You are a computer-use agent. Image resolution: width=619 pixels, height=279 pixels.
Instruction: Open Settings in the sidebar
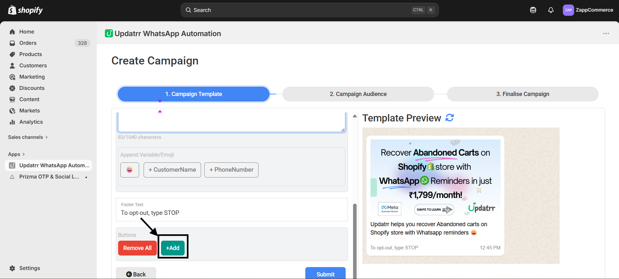pos(29,268)
